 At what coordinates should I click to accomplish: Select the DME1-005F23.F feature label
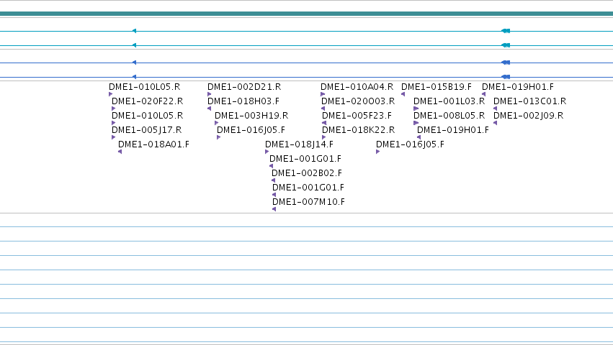pyautogui.click(x=357, y=116)
